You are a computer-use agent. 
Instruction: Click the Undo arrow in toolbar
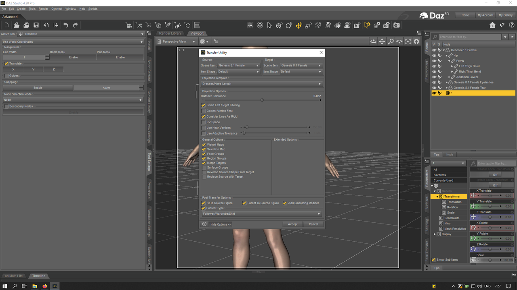point(66,25)
